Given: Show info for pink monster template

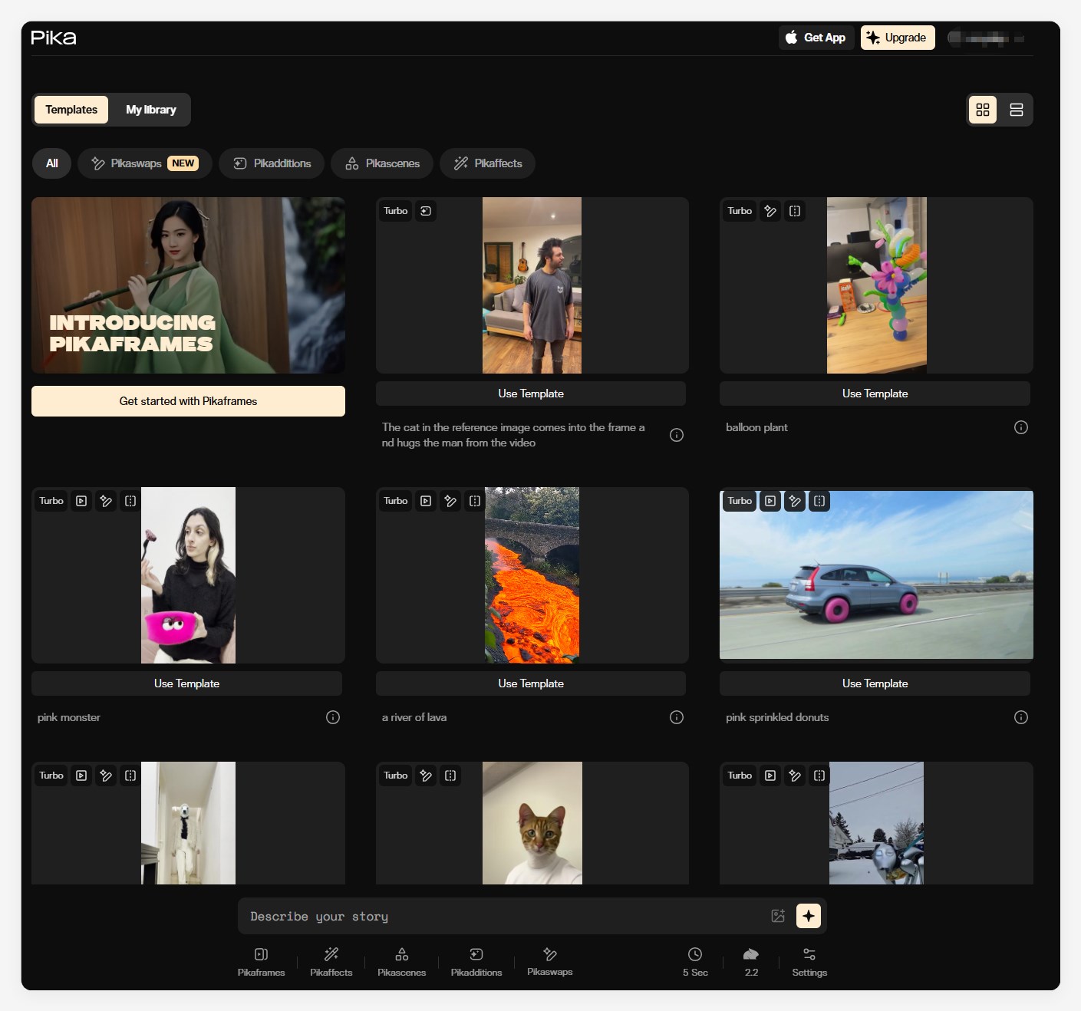Looking at the screenshot, I should point(332,717).
